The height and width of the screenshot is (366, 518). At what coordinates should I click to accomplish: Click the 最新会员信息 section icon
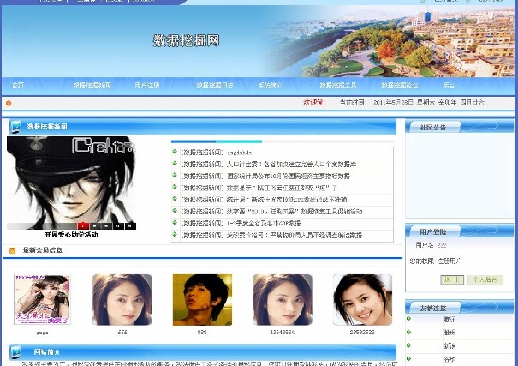pos(12,250)
